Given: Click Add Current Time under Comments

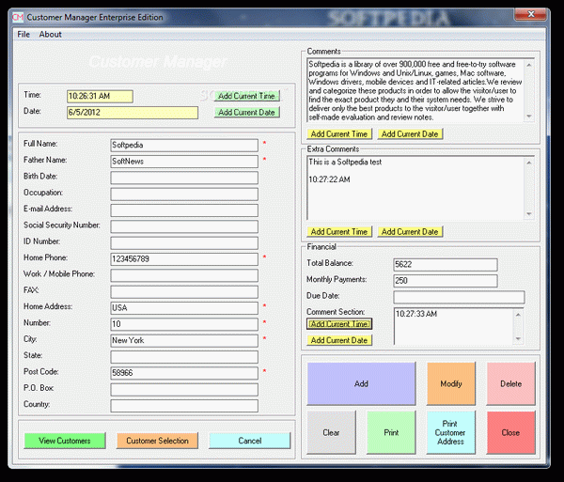Looking at the screenshot, I should (339, 134).
